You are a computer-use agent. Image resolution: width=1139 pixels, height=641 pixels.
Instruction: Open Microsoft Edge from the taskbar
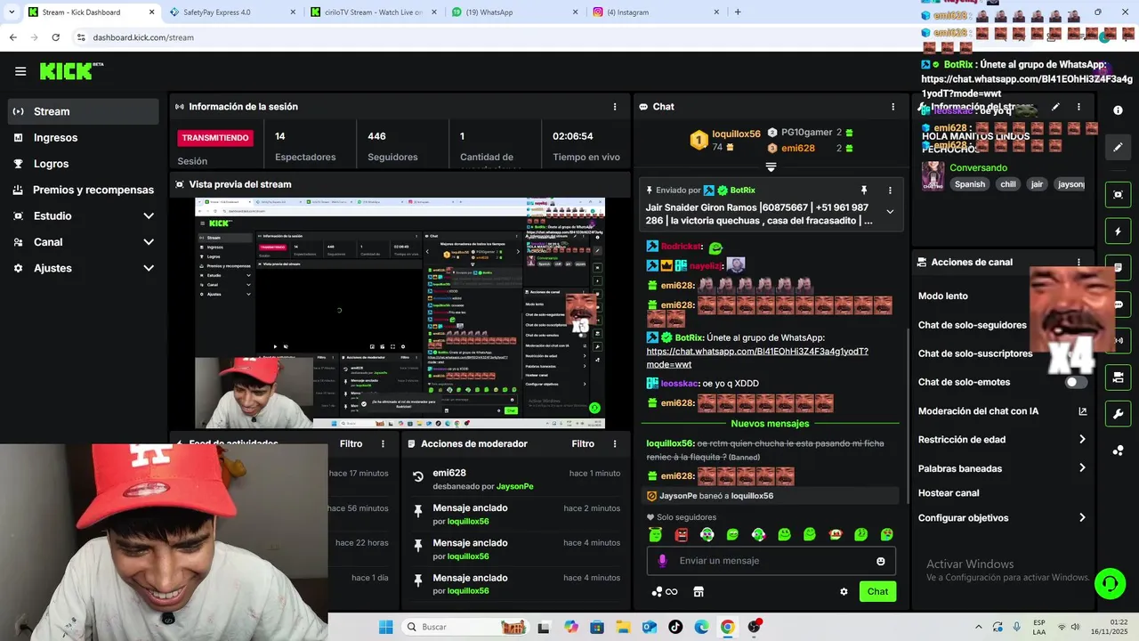pos(701,627)
